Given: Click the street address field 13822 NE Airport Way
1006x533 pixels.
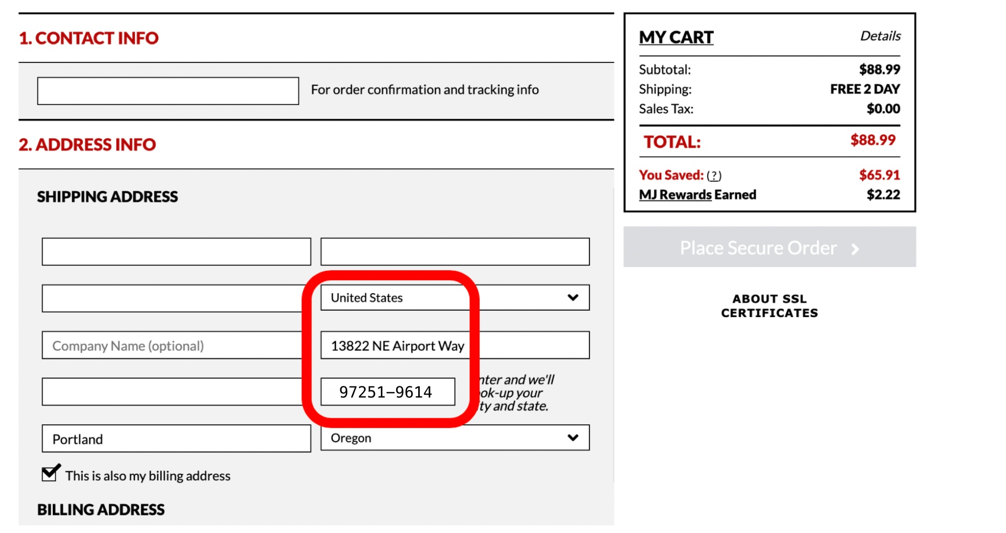Looking at the screenshot, I should [454, 345].
